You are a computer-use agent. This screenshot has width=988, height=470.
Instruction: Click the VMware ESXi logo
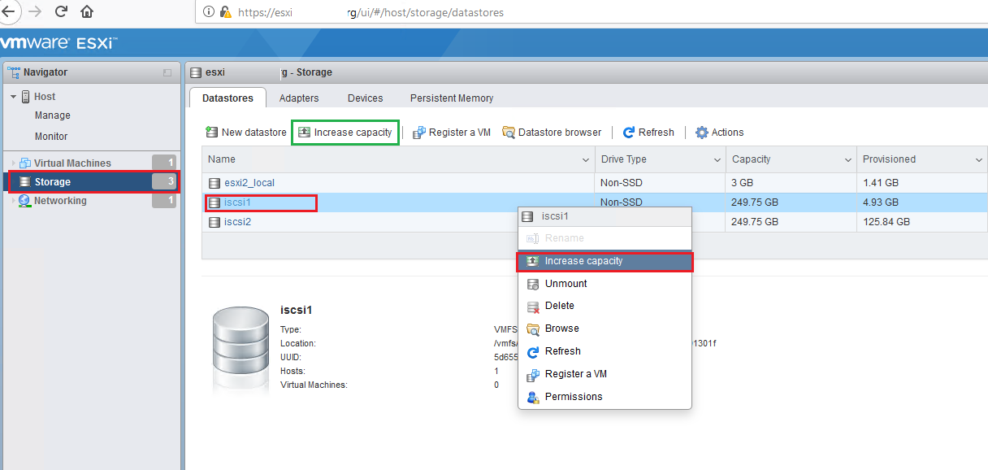[58, 42]
